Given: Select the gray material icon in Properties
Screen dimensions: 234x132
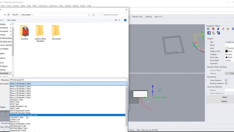Looking at the screenshot, I should click(x=214, y=33).
